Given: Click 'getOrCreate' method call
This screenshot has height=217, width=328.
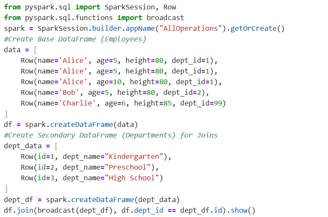Looking at the screenshot, I should pyautogui.click(x=253, y=29).
